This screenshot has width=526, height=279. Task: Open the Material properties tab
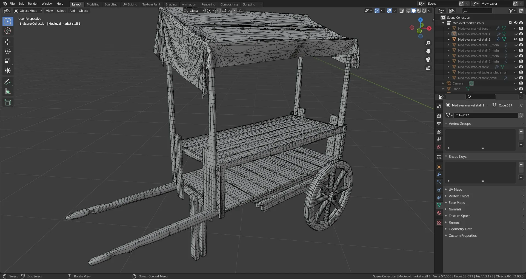(439, 213)
